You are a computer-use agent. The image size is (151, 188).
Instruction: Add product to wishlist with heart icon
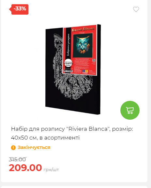pyautogui.click(x=136, y=9)
